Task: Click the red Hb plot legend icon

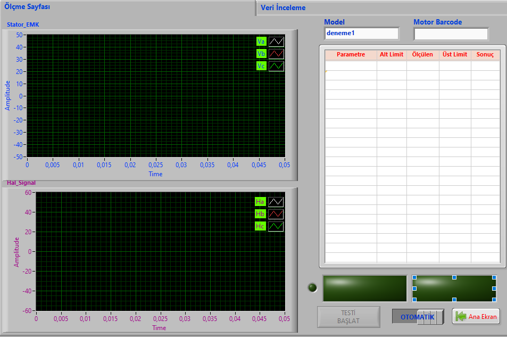Action: 276,214
